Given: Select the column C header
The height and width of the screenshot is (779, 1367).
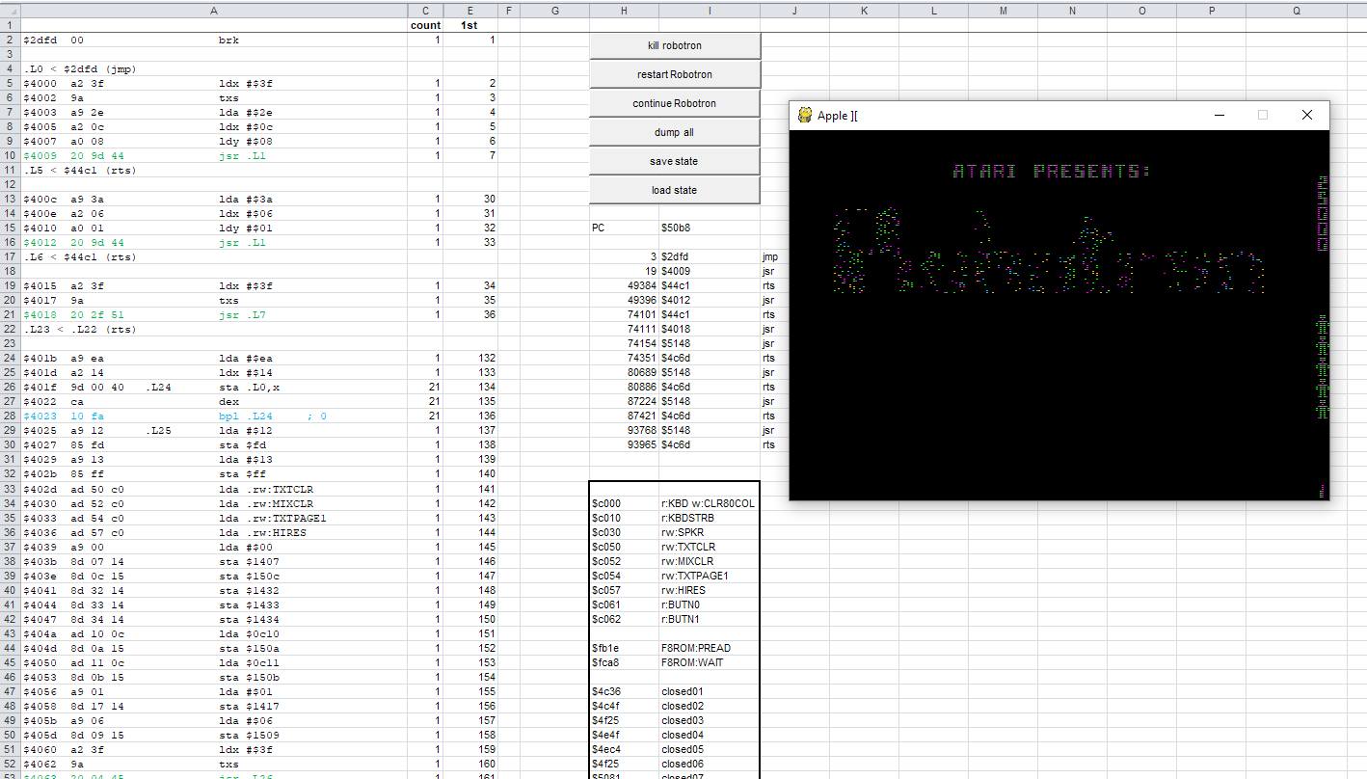Looking at the screenshot, I should pos(425,11).
